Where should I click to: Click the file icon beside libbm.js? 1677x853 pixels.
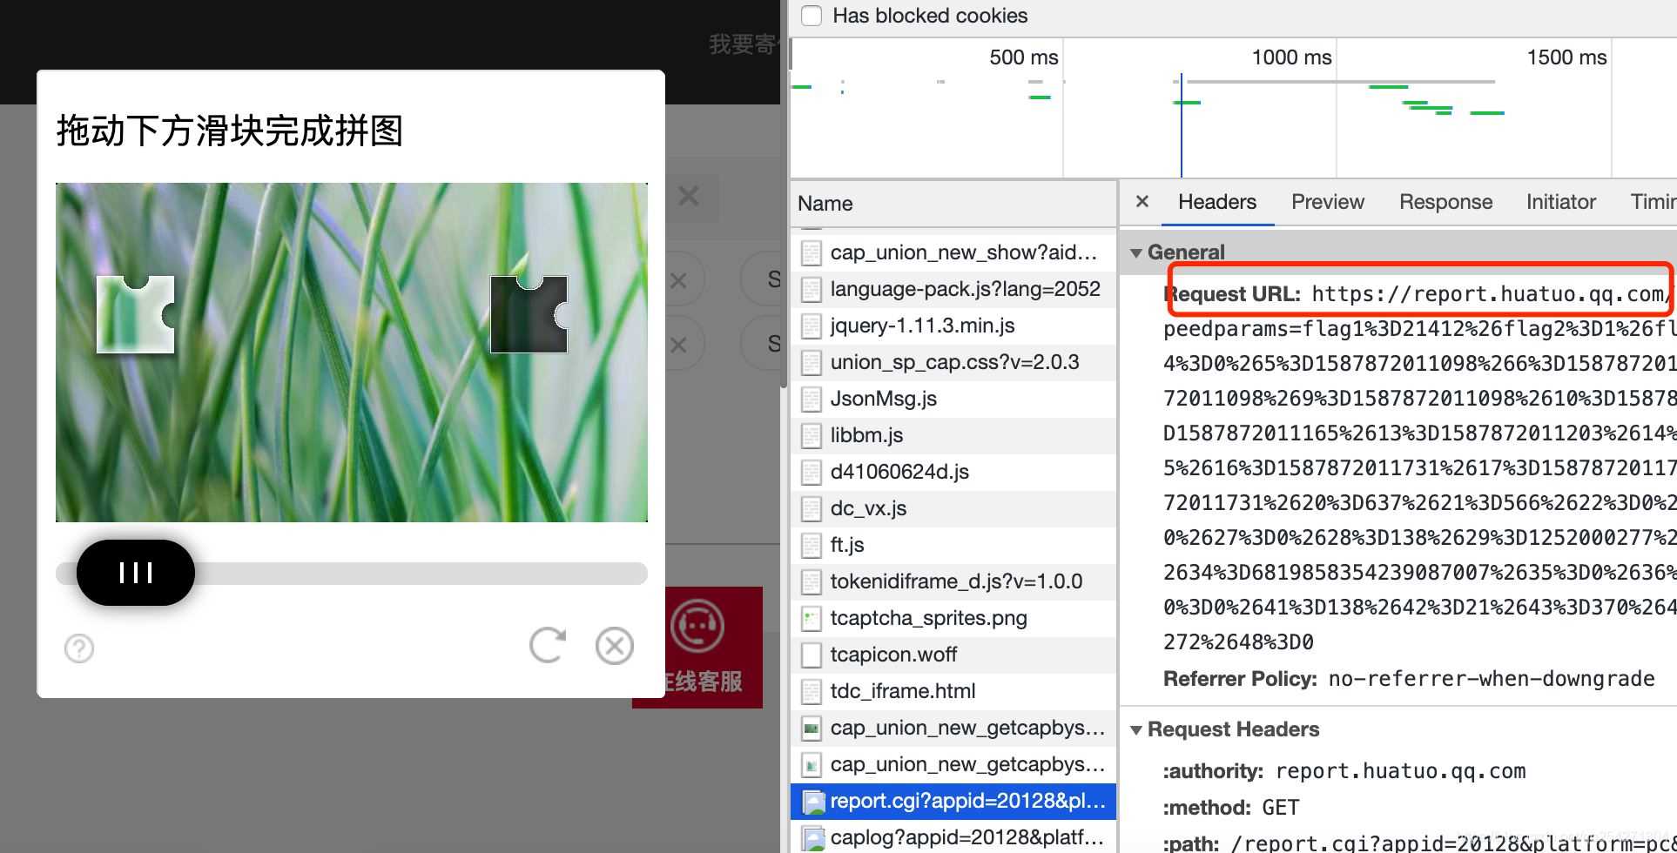[x=812, y=436]
